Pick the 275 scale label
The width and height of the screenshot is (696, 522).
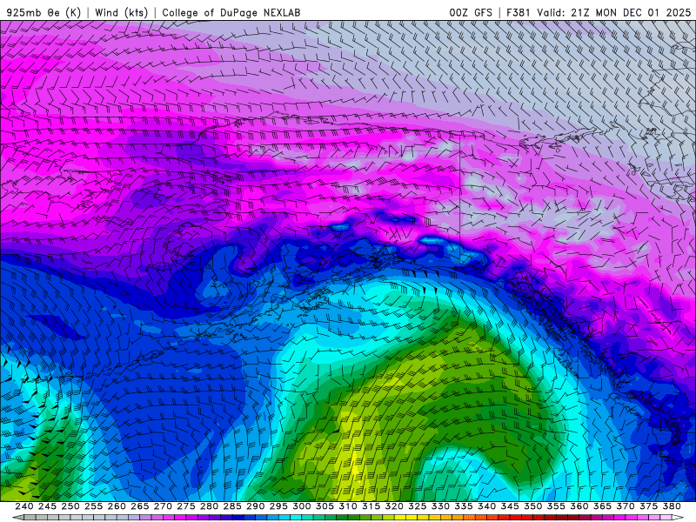186,506
